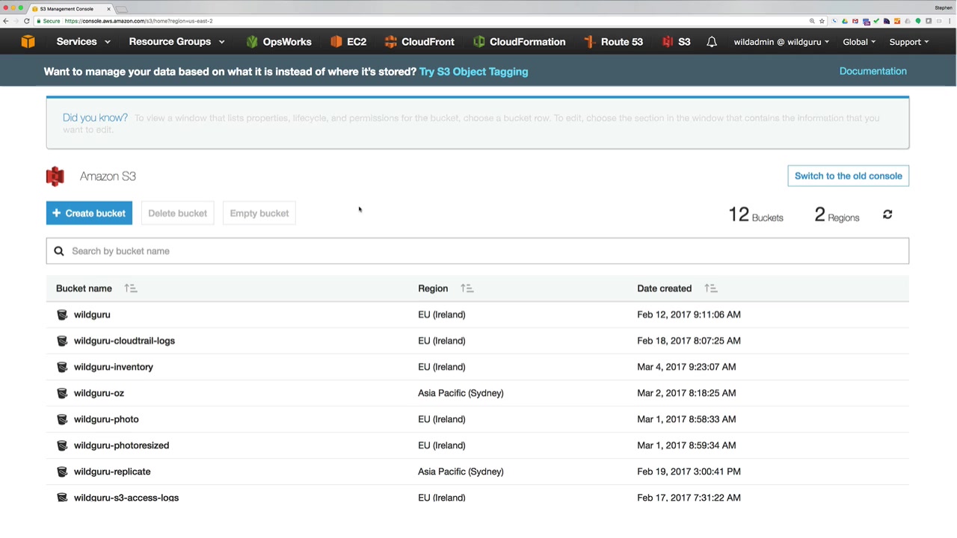The width and height of the screenshot is (957, 538).
Task: Open the wildguru bucket
Action: 92,315
